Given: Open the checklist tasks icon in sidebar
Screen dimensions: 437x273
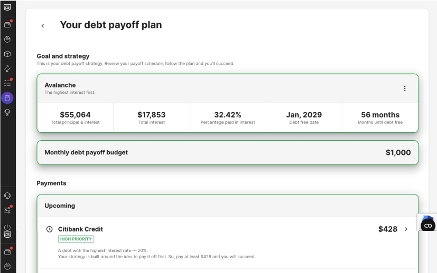Looking at the screenshot, I should point(7,83).
